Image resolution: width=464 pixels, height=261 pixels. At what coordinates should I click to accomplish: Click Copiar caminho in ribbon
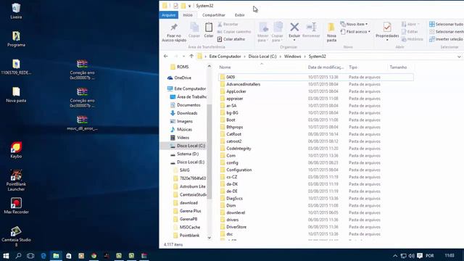(234, 32)
